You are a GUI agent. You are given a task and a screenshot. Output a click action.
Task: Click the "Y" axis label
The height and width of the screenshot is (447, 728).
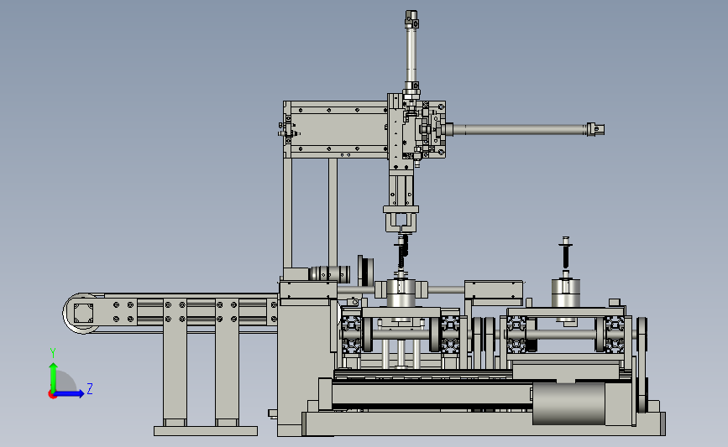53,353
